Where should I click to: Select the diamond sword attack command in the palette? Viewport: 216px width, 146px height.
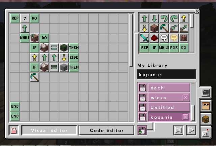coord(144,38)
